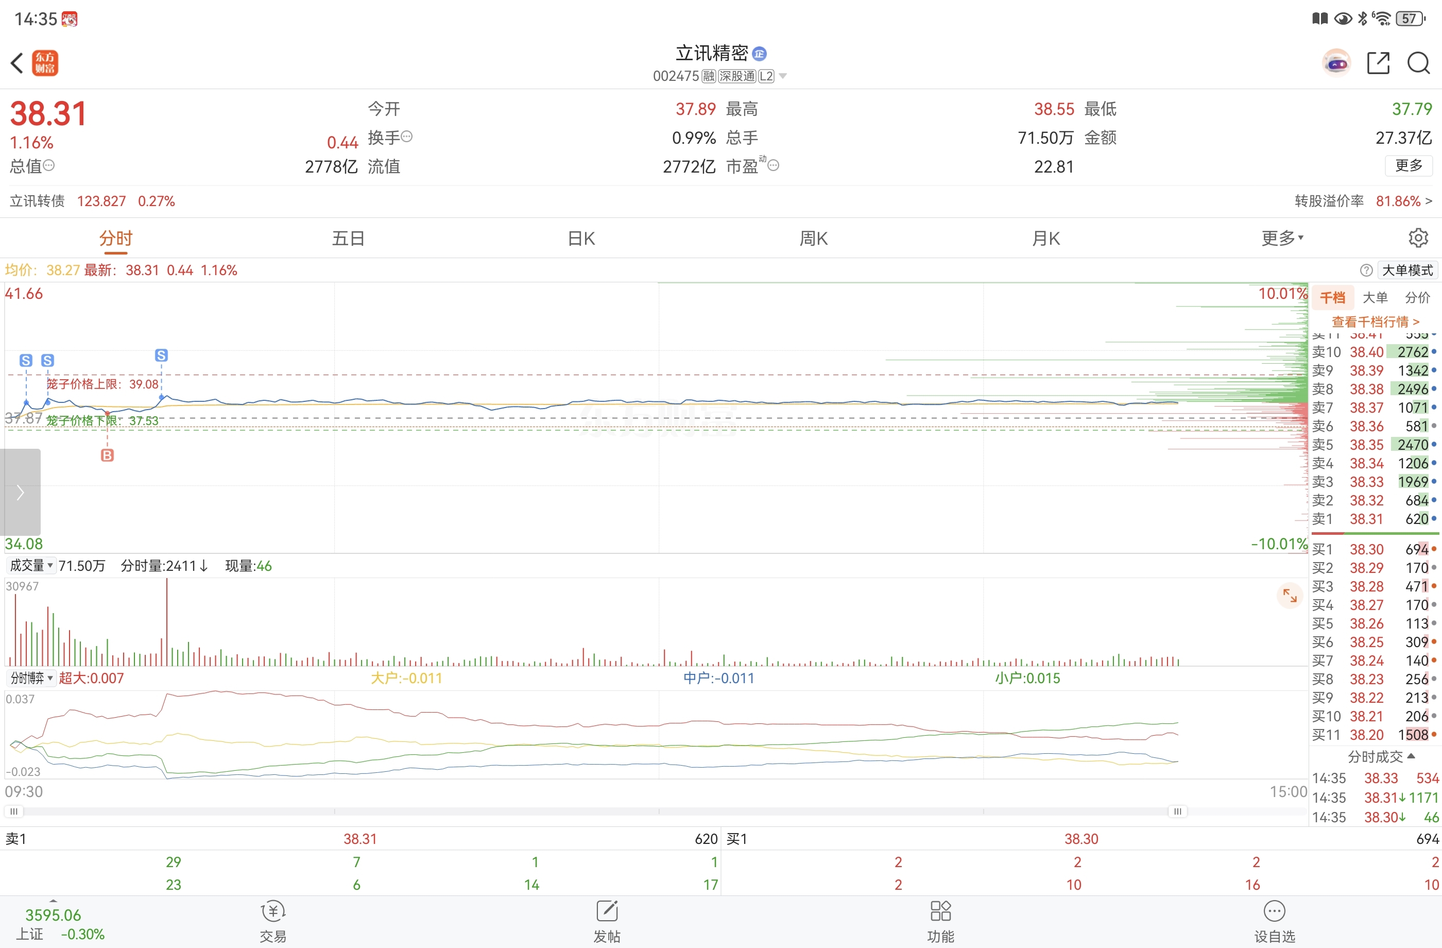Expand the left side panel chevron

coord(20,492)
